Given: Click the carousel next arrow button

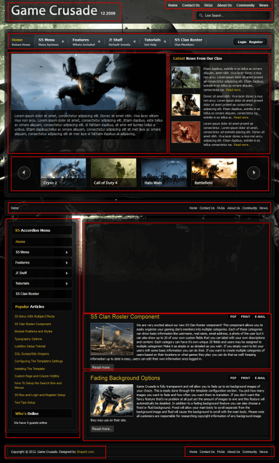Looking at the screenshot, I should [x=253, y=173].
